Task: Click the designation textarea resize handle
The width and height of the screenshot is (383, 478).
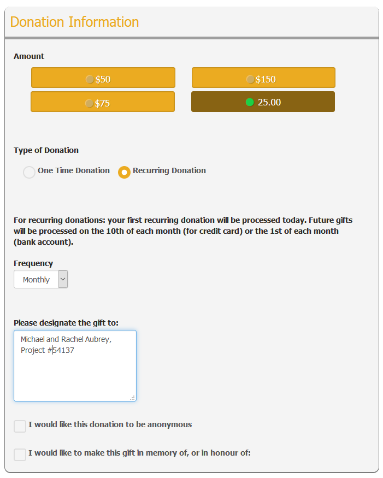Action: click(132, 398)
